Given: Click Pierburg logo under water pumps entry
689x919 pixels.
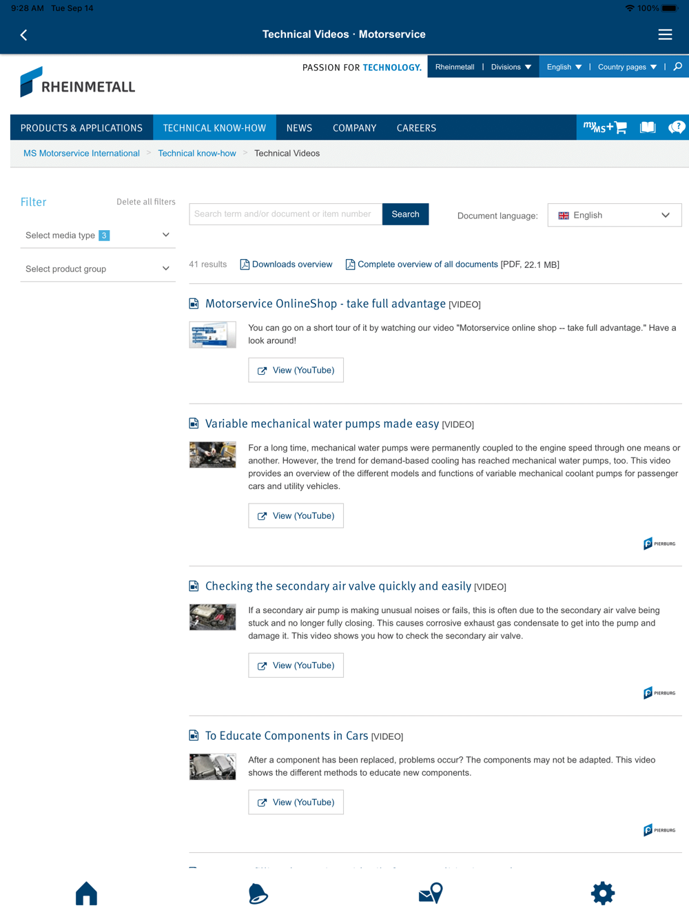Looking at the screenshot, I should pos(659,544).
